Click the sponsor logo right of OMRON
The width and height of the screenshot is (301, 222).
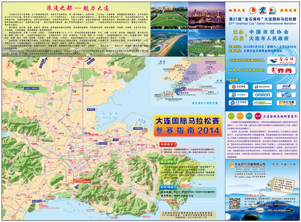pyautogui.click(x=286, y=95)
